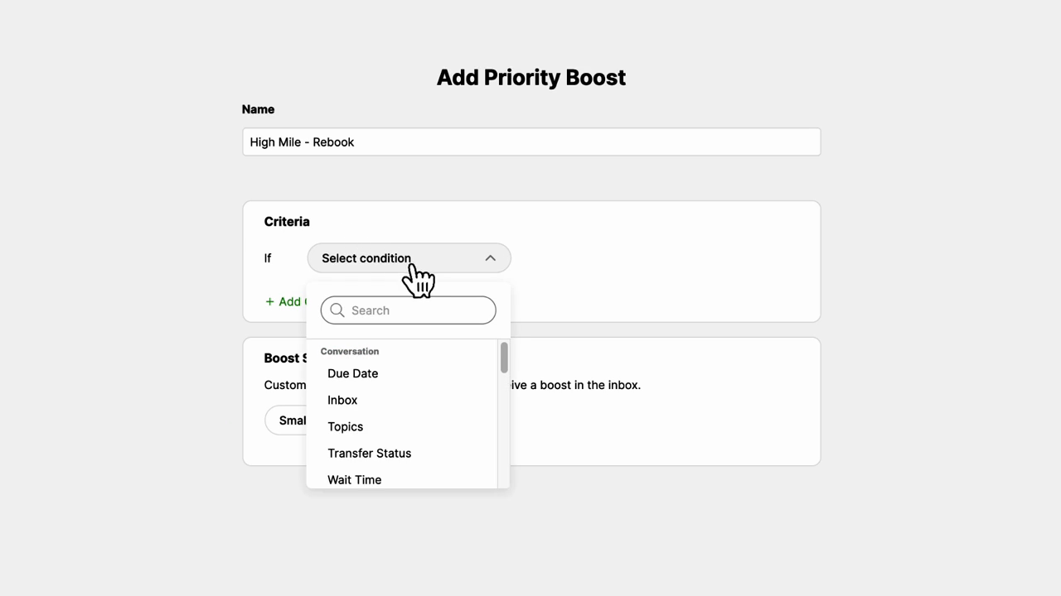Image resolution: width=1061 pixels, height=596 pixels.
Task: Click the "Criteria" section heading
Action: [x=286, y=221]
